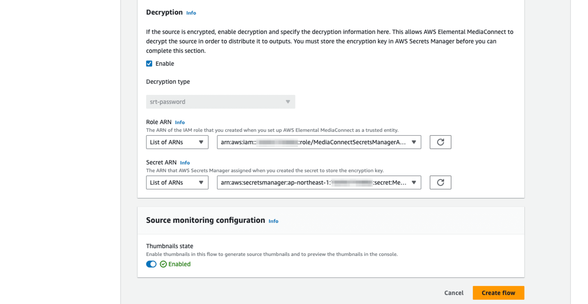Refresh the Secret ARN list
588x304 pixels.
[440, 182]
